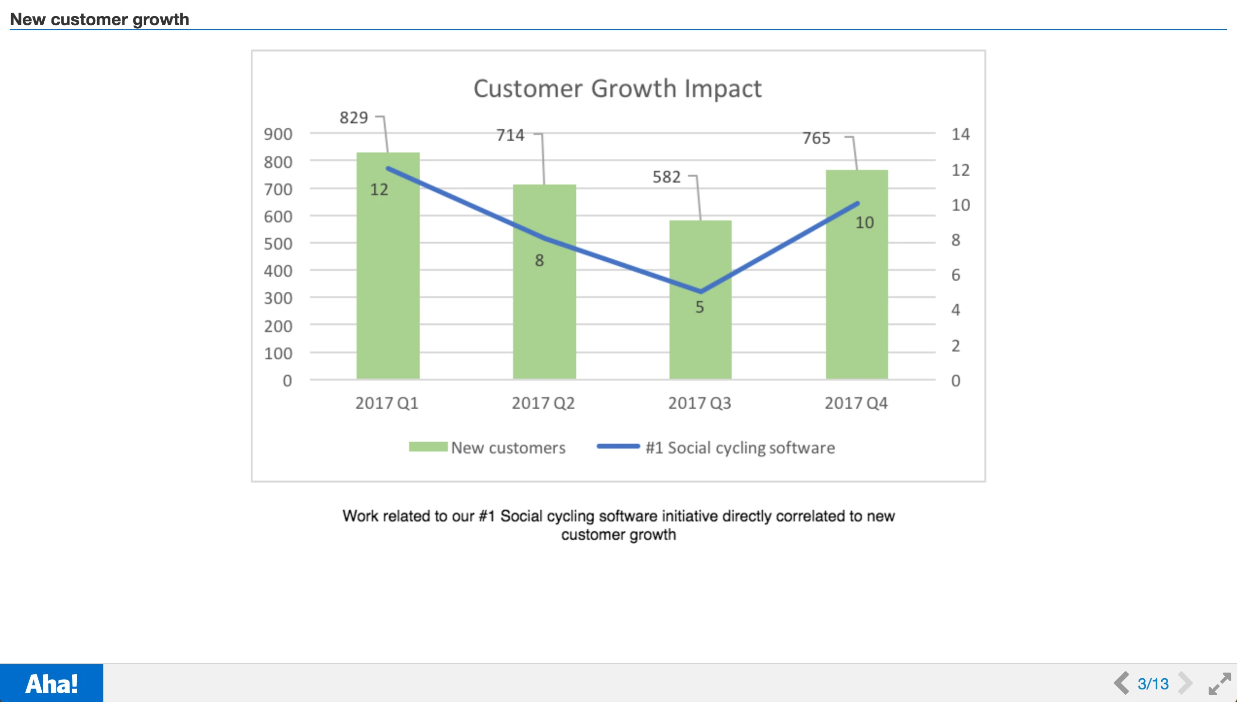Click the 2017 Q4 green bar
Image resolution: width=1237 pixels, height=702 pixels.
click(x=857, y=301)
